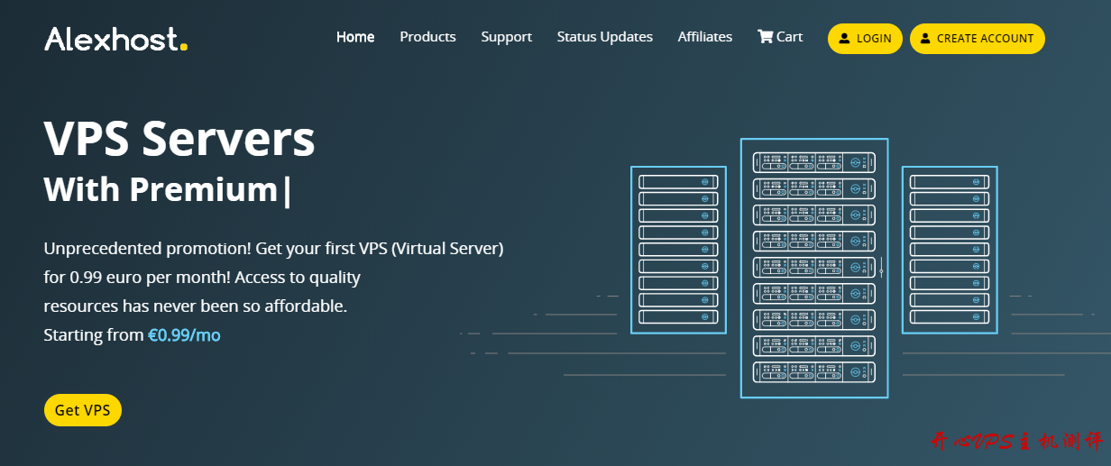
Task: Click the user icon inside LOGIN button
Action: pos(844,39)
